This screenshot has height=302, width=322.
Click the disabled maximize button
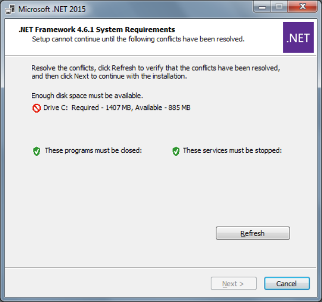point(279,7)
